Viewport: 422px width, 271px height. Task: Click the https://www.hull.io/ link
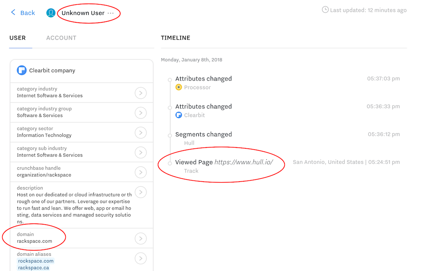[x=244, y=162]
